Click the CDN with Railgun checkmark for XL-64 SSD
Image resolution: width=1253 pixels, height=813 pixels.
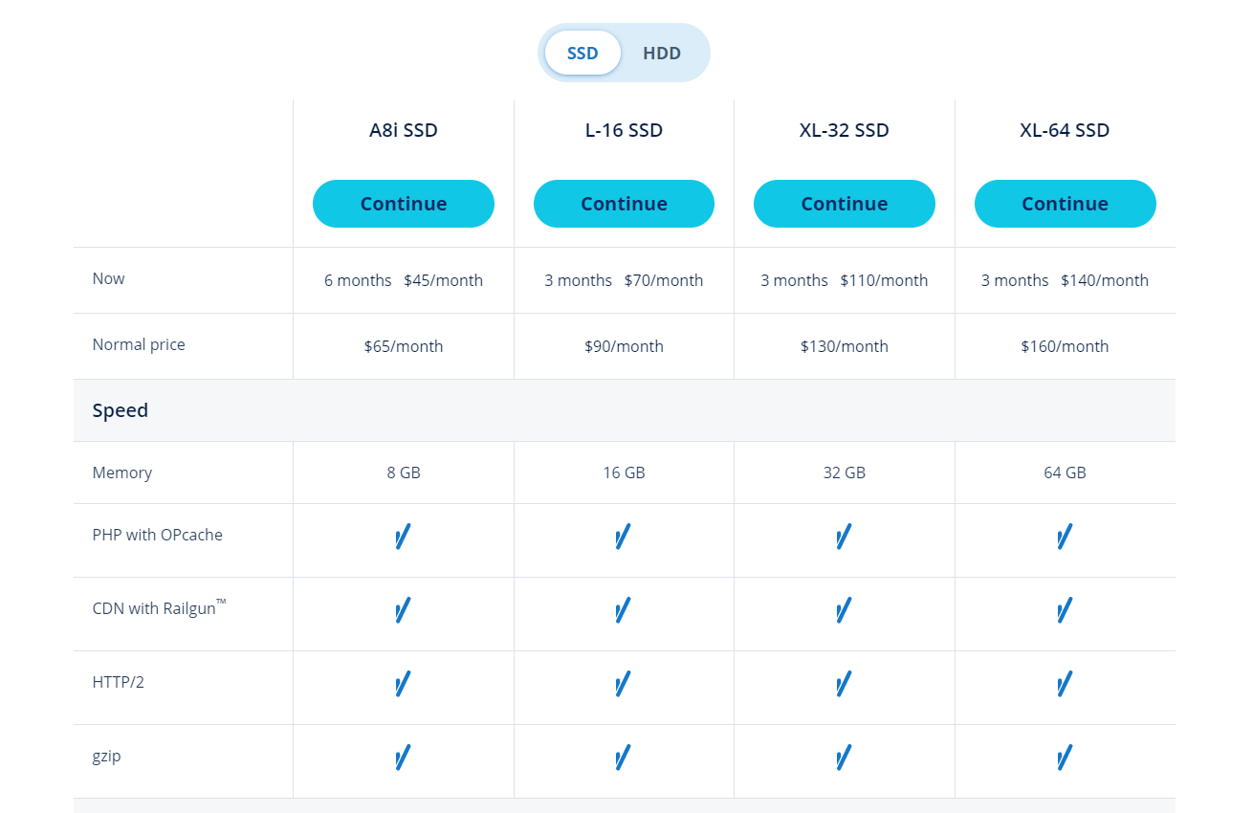point(1065,610)
